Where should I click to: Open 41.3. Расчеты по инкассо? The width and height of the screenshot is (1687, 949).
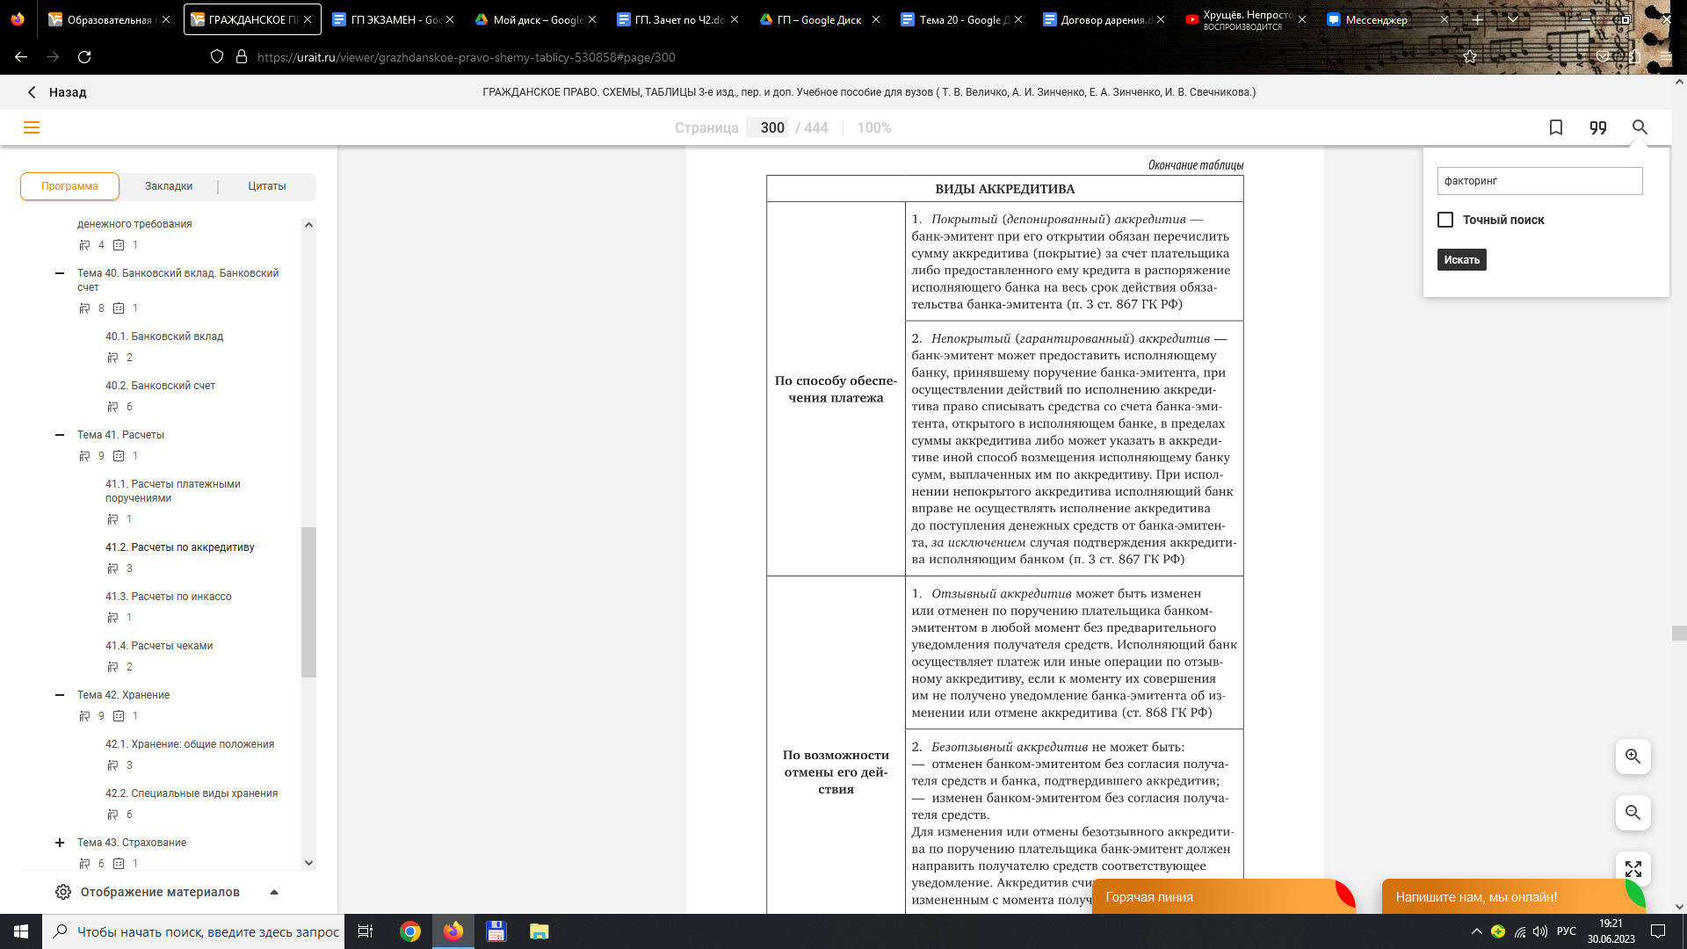pos(169,597)
